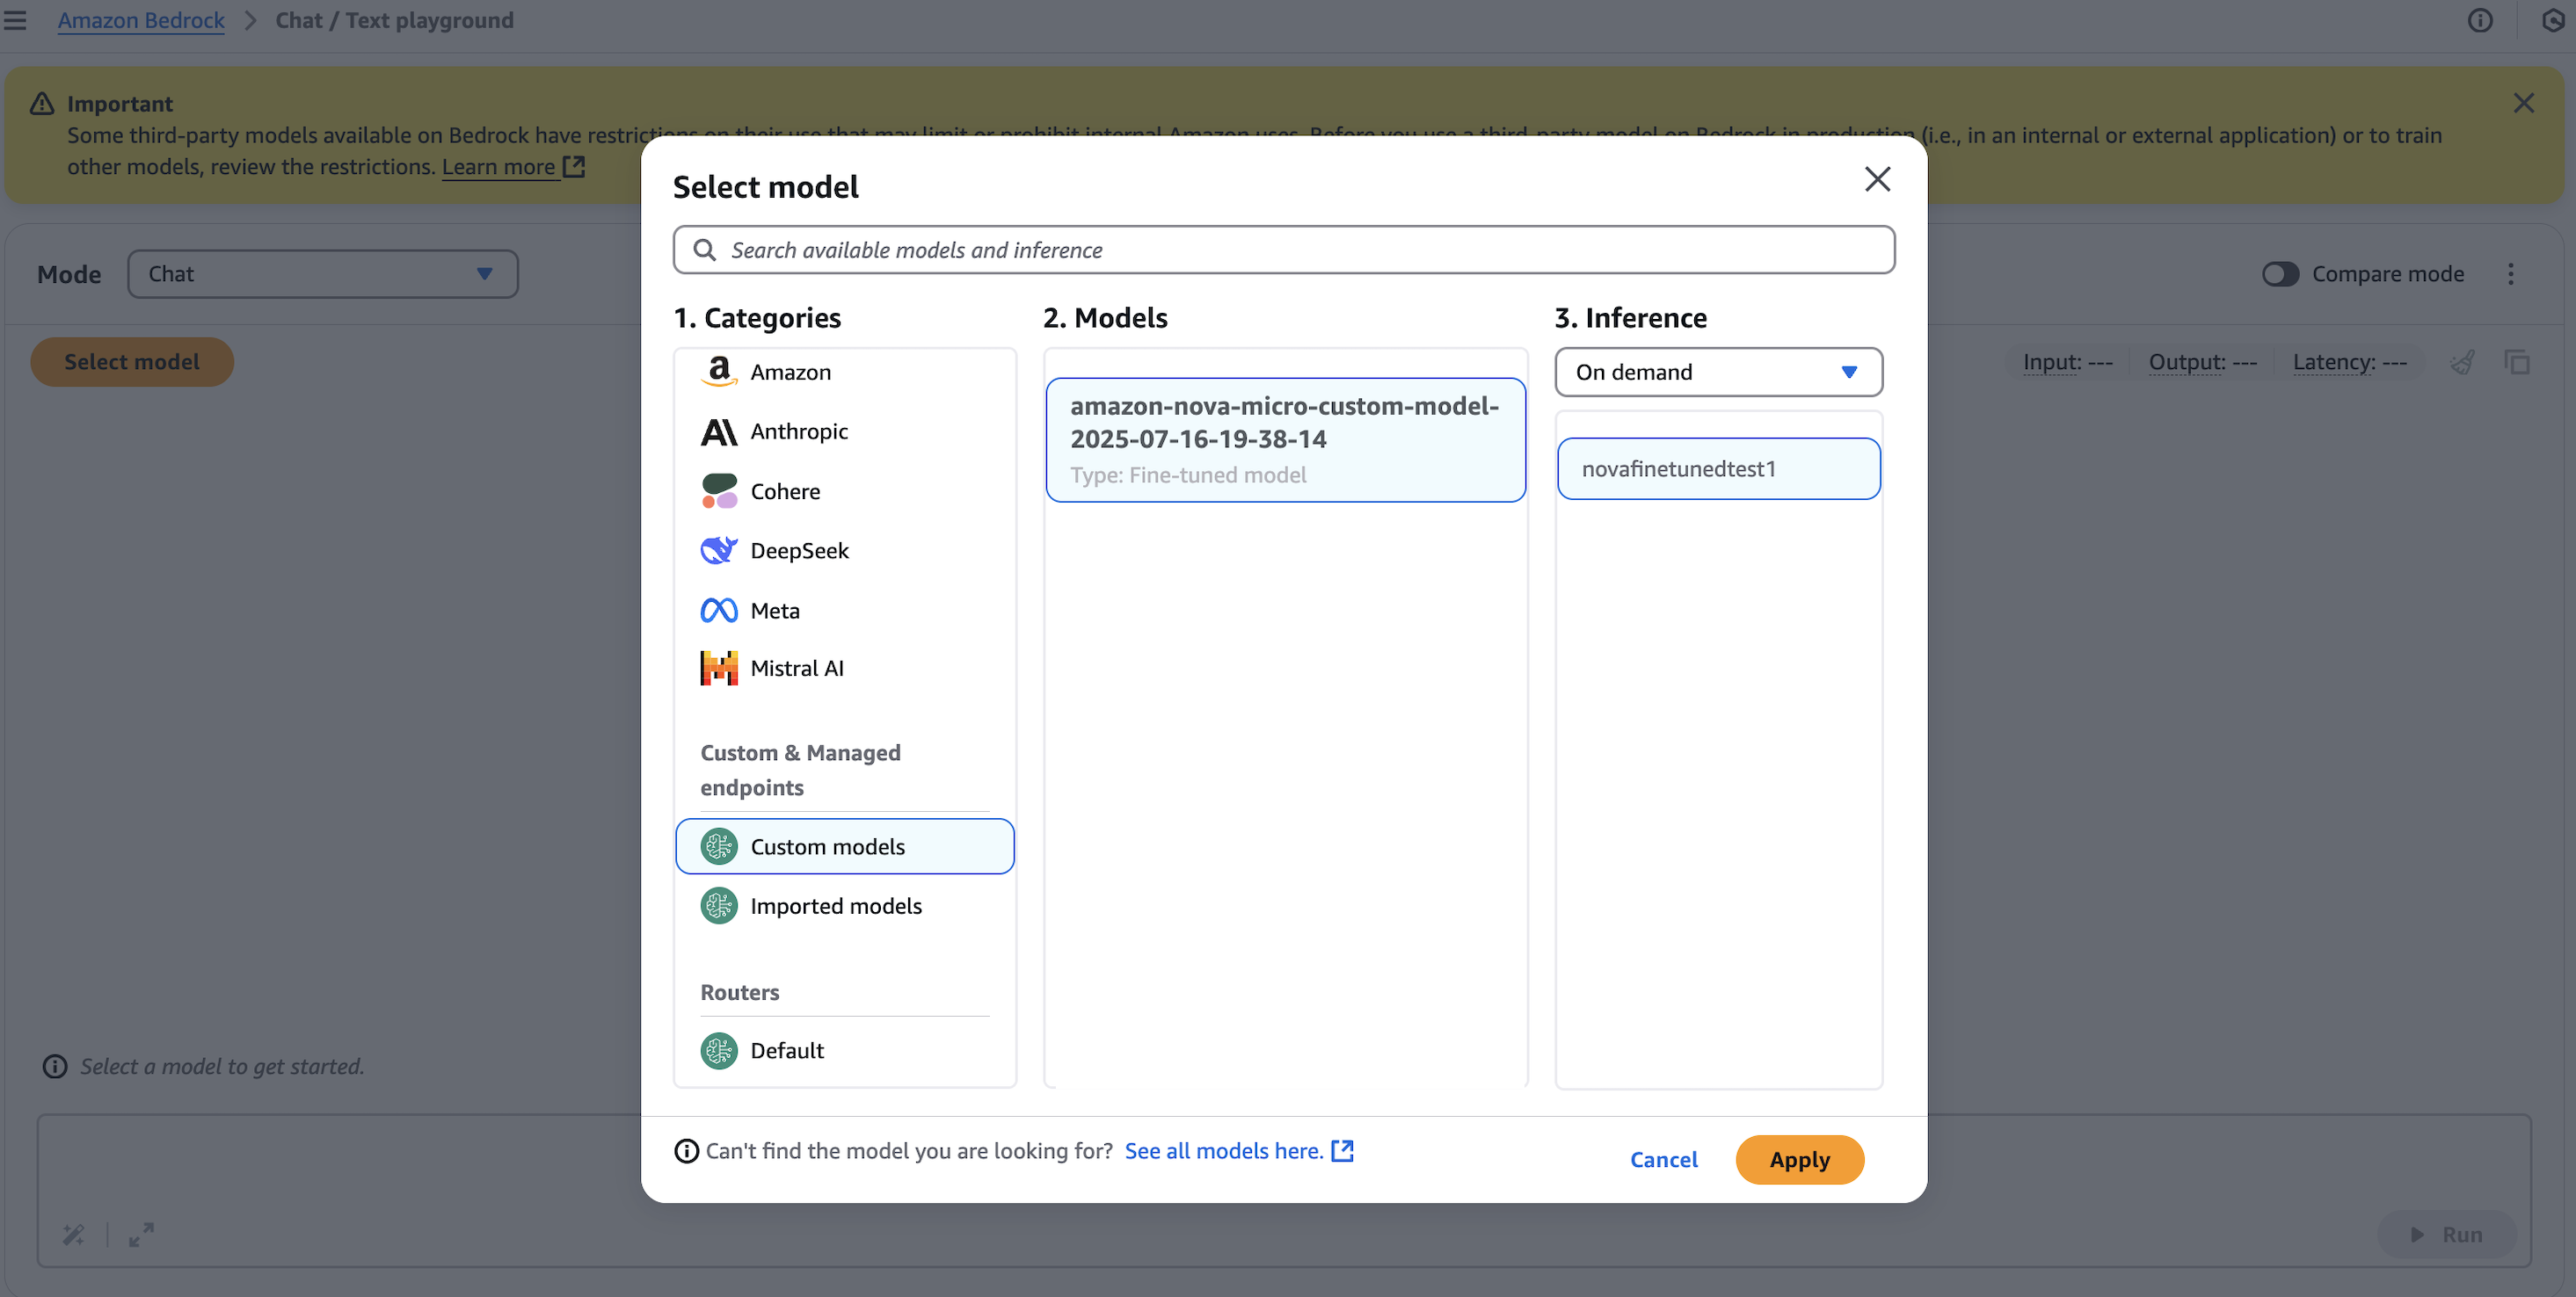Select the Default router icon
Image resolution: width=2576 pixels, height=1297 pixels.
[718, 1051]
